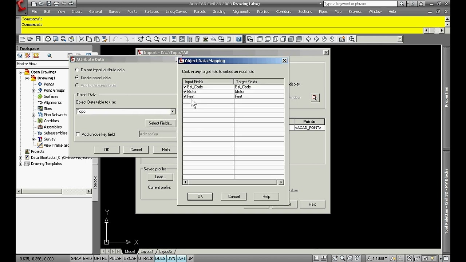Enable Add unique key field checkbox

[78, 134]
